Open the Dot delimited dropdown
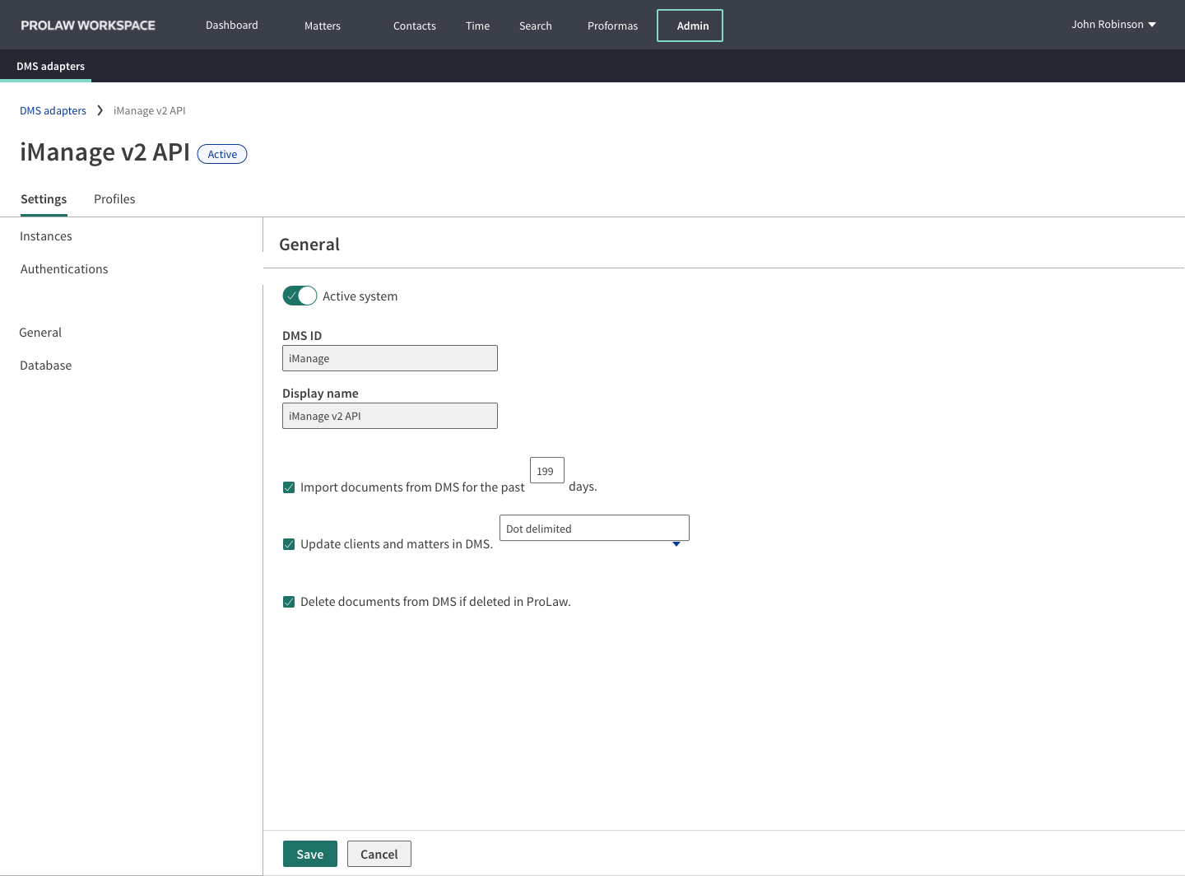 [x=594, y=528]
